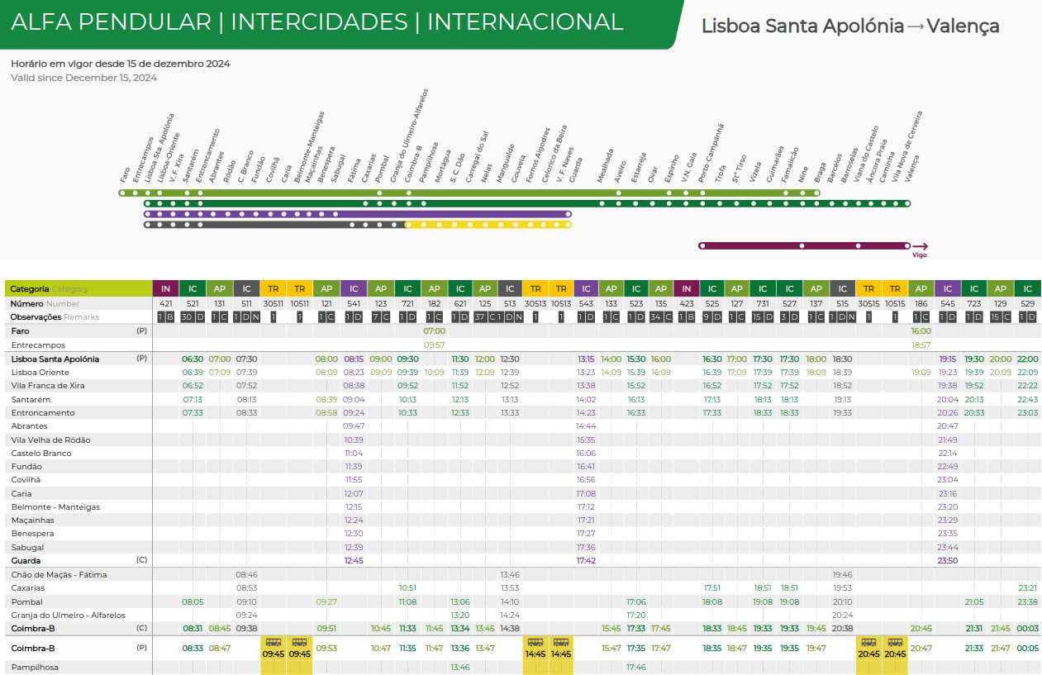Select train number 723 in the Número row

pos(974,304)
